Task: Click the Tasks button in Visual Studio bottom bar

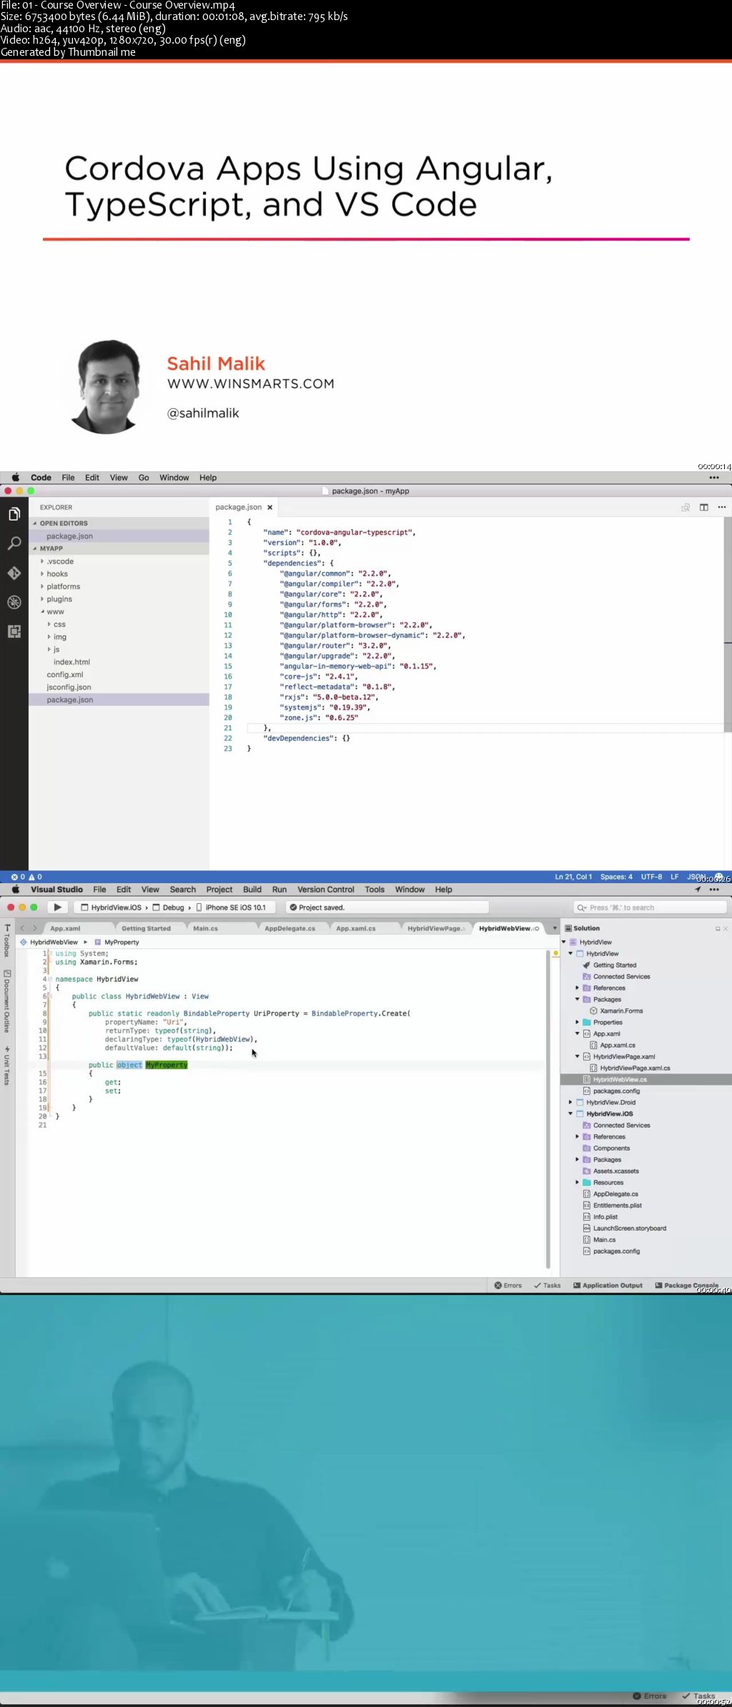Action: click(548, 1286)
